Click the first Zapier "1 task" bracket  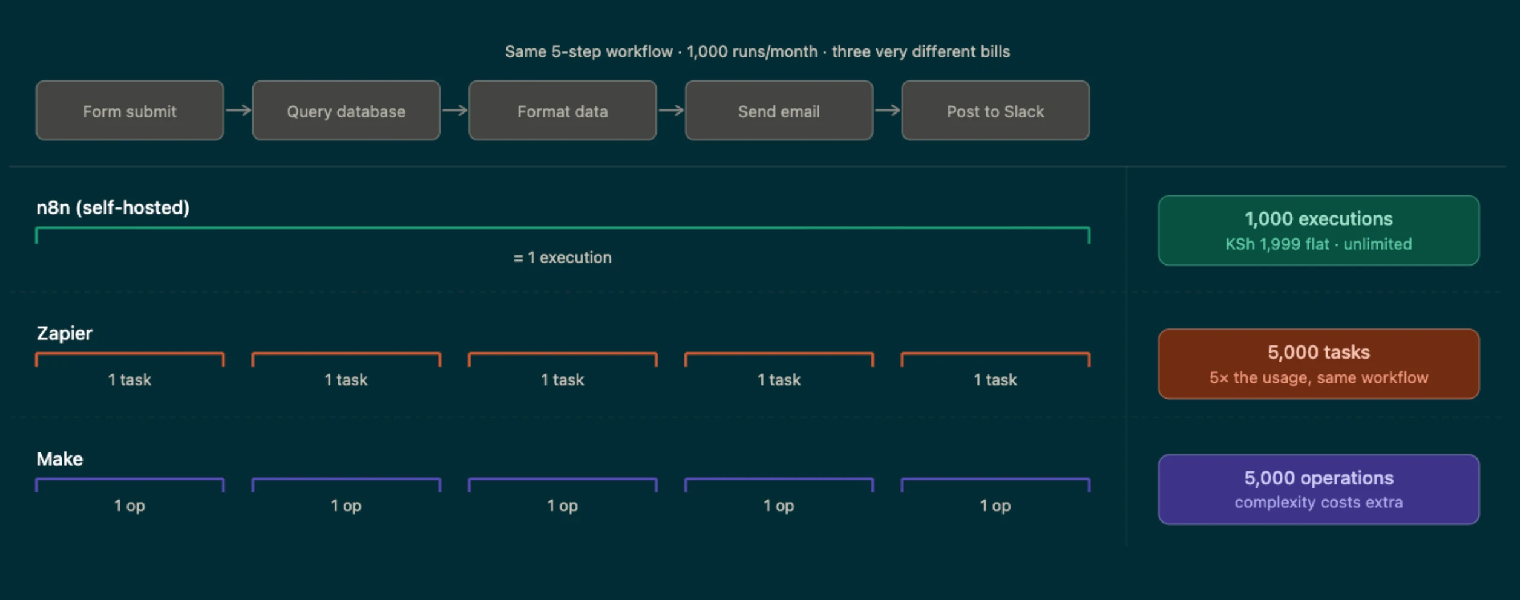click(x=129, y=359)
